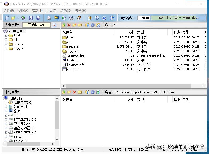The height and width of the screenshot is (154, 209).
Task: Expand the (C:) drive node
Action: click(x=6, y=115)
